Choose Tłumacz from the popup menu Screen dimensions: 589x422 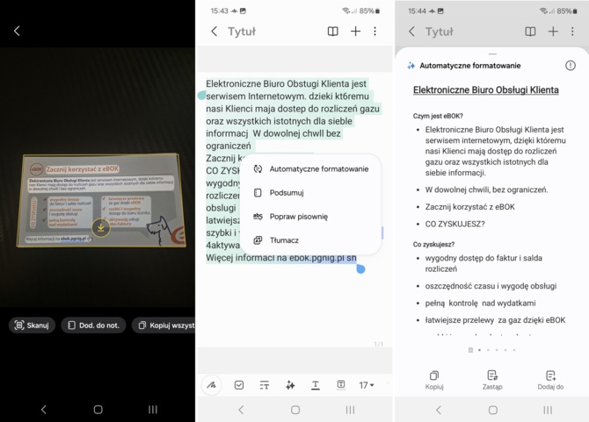coord(310,240)
